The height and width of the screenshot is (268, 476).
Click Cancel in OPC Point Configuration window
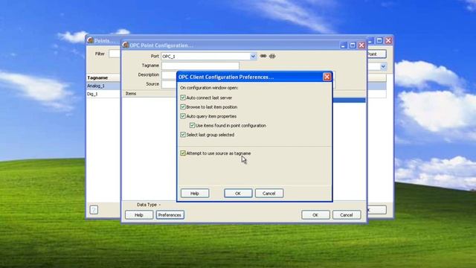347,215
